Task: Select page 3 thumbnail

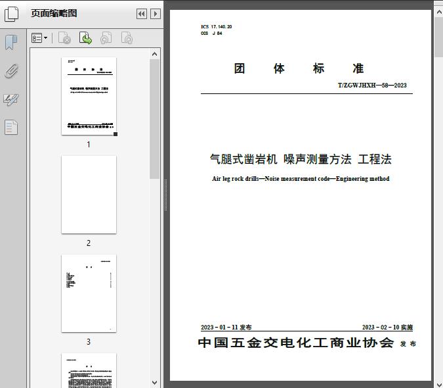Action: pos(89,293)
